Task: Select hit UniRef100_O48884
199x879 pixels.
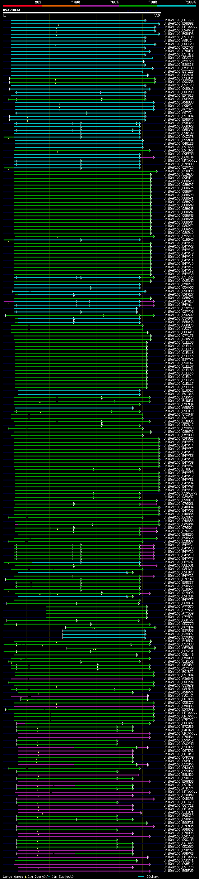Action: pyautogui.click(x=178, y=507)
